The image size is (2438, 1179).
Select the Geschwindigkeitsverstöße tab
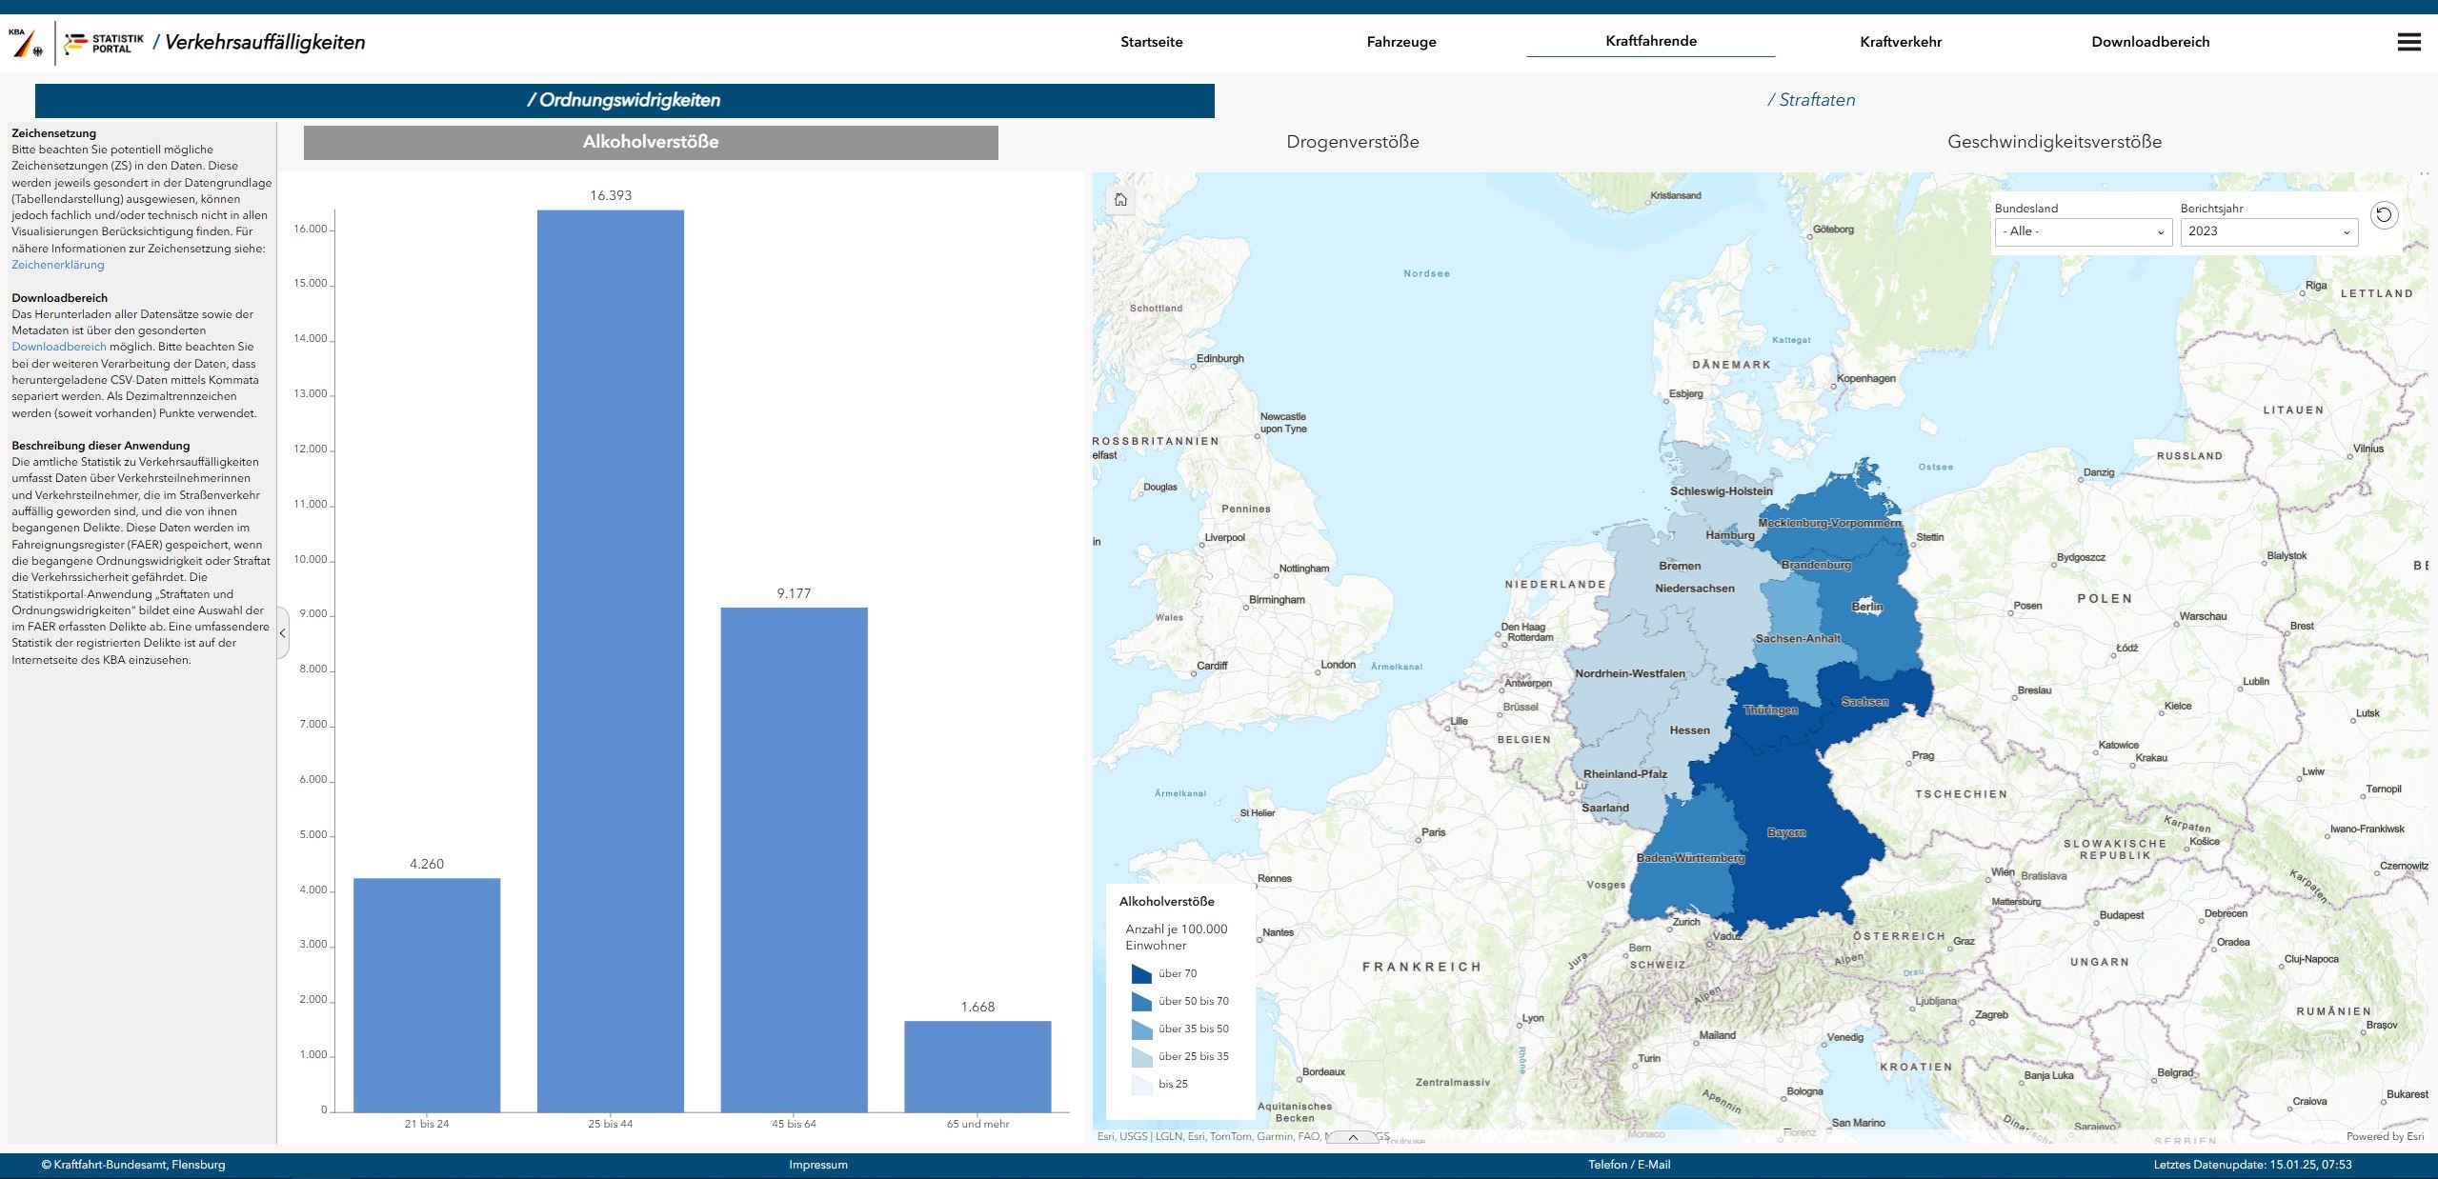(x=2054, y=142)
